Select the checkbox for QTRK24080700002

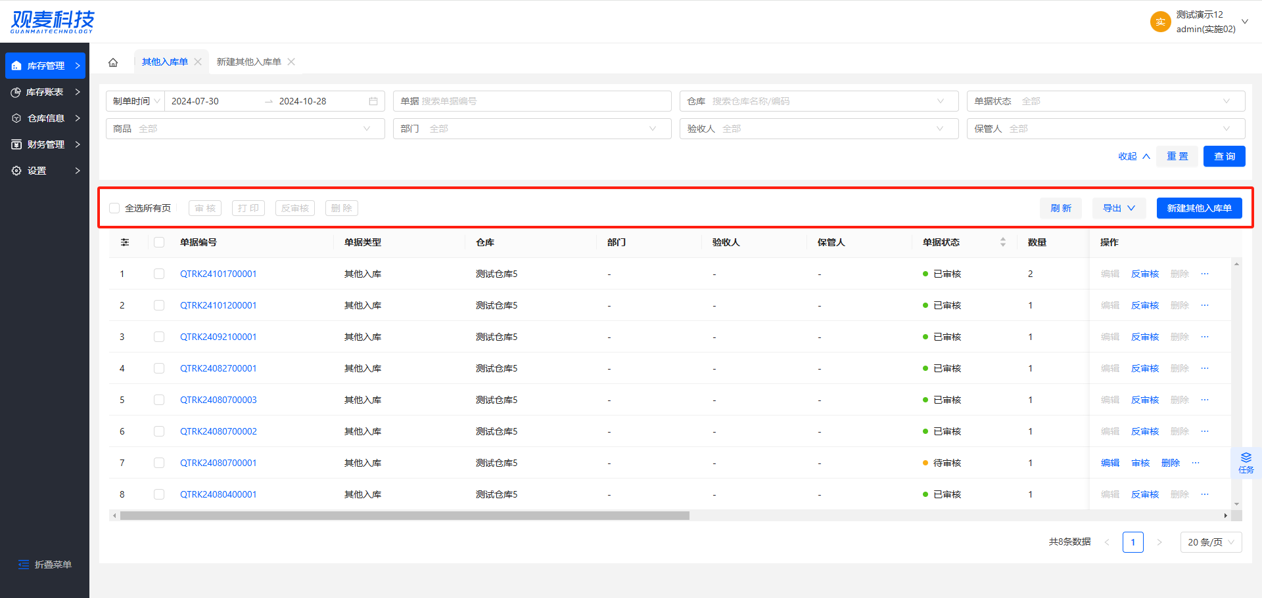pyautogui.click(x=159, y=431)
